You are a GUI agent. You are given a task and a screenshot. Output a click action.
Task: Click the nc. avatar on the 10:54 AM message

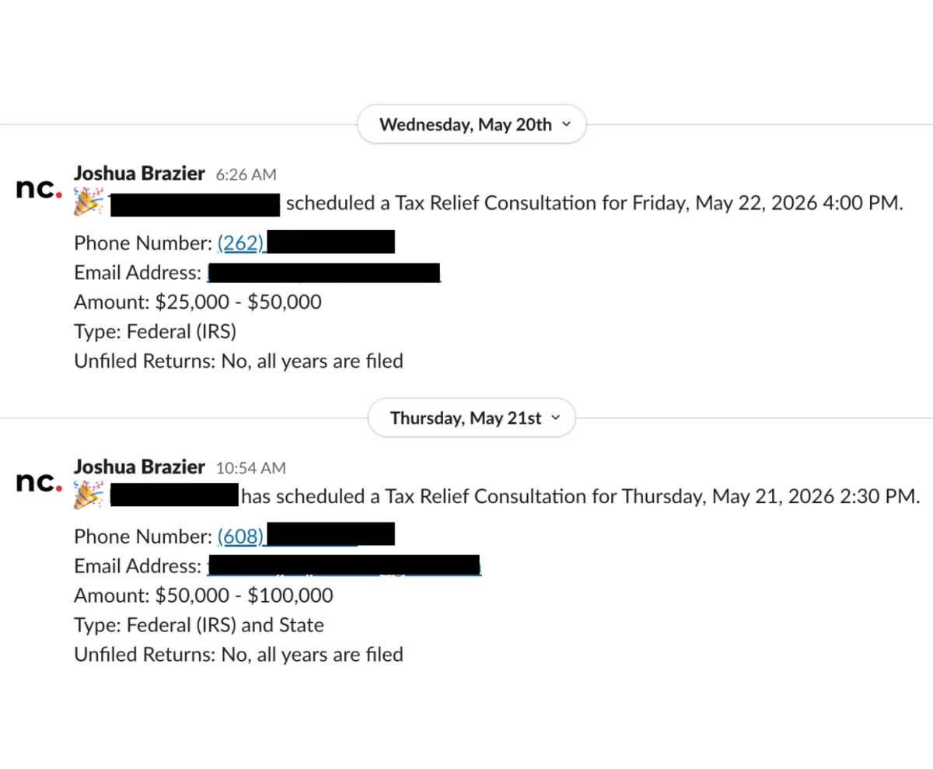point(39,482)
